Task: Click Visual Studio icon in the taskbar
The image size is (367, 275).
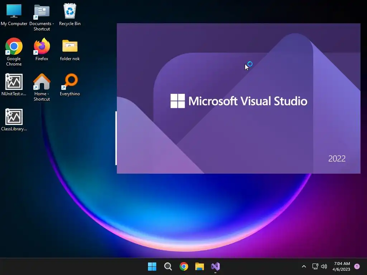Action: [215, 266]
